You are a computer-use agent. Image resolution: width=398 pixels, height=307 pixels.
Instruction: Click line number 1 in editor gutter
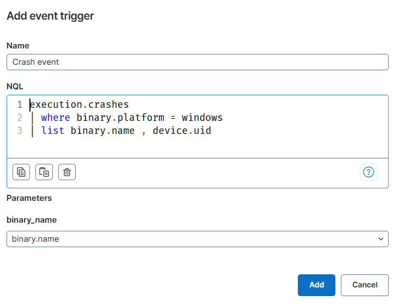pyautogui.click(x=20, y=104)
